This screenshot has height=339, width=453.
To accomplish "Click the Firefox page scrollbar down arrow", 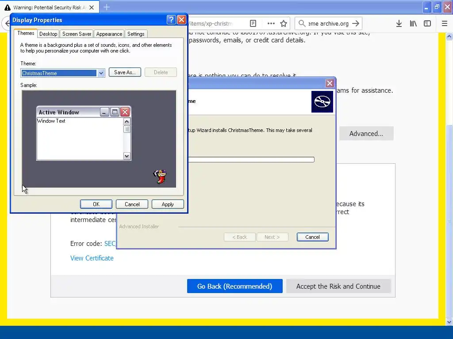I will tap(449, 322).
